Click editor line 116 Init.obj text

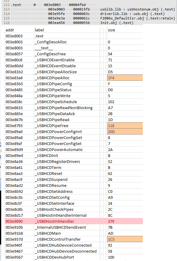117,23
